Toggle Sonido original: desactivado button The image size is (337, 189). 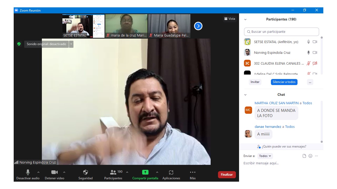[46, 44]
